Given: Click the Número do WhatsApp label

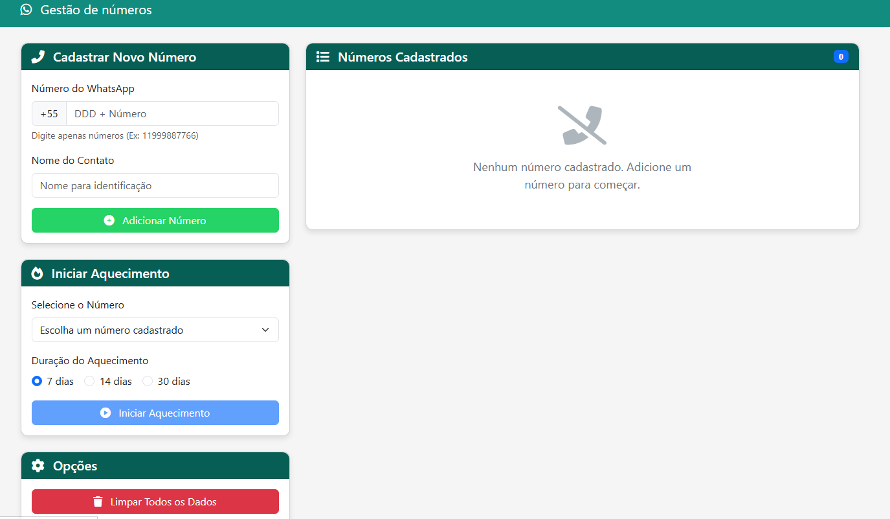Looking at the screenshot, I should point(83,89).
